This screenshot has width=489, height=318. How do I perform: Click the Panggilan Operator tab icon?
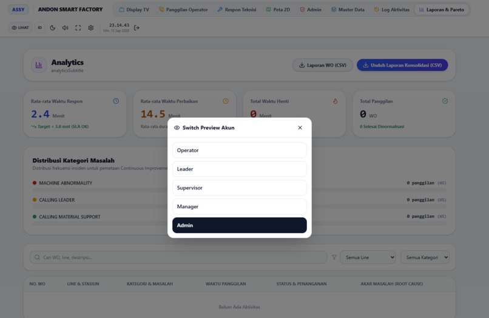[161, 10]
